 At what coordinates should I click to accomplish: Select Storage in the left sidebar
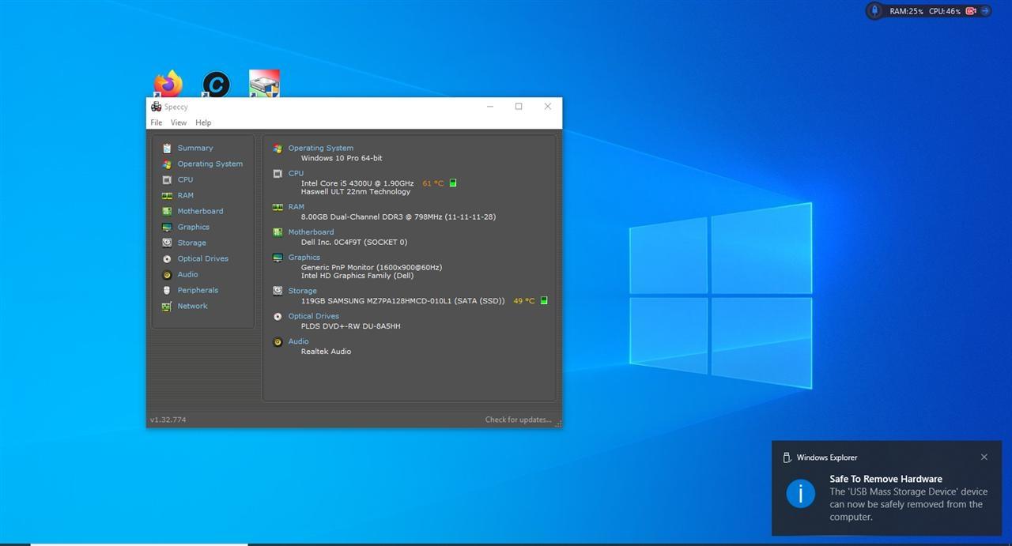click(x=191, y=243)
